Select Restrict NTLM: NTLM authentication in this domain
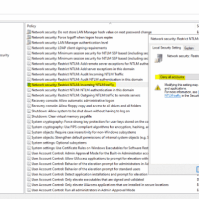The width and height of the screenshot is (199, 199). click(x=83, y=90)
